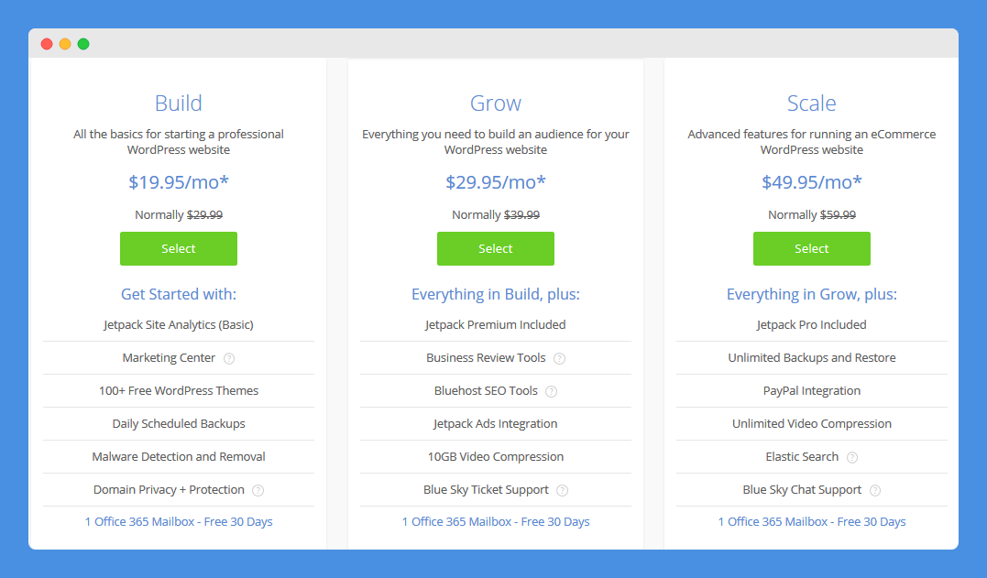Click the Blue Sky Chat Support help icon
Screen dimensions: 987x578
click(x=875, y=491)
